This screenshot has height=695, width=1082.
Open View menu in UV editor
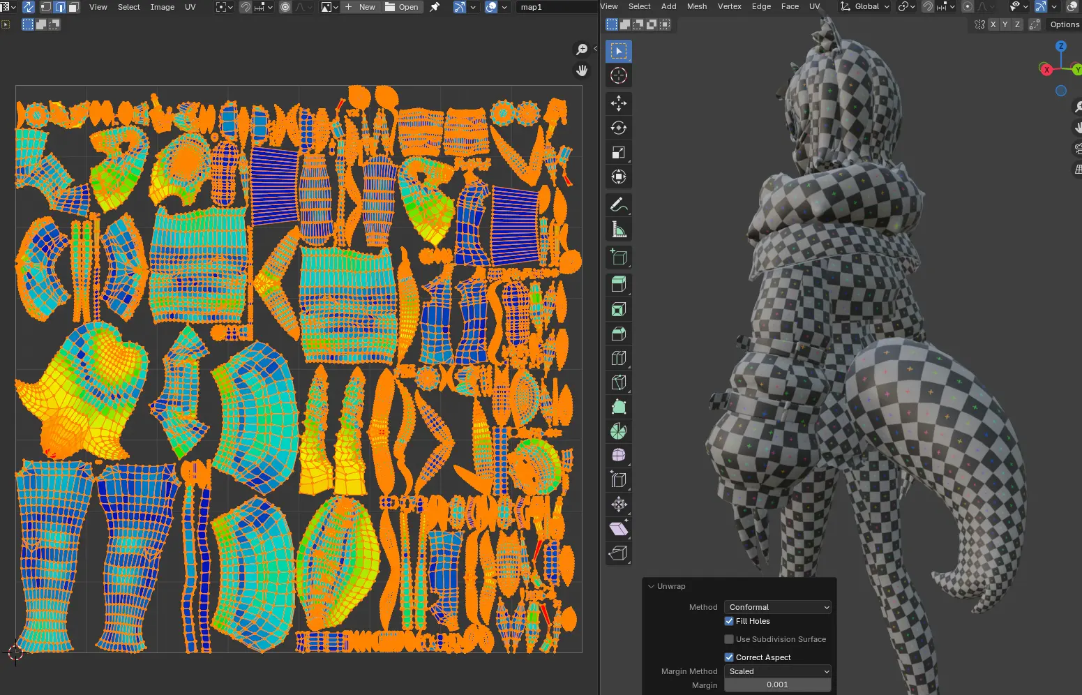[98, 7]
